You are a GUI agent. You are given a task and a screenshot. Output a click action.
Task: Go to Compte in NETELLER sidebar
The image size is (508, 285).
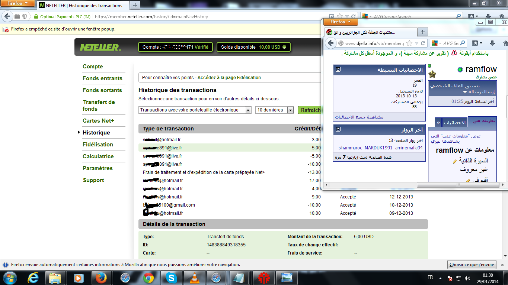click(x=93, y=67)
